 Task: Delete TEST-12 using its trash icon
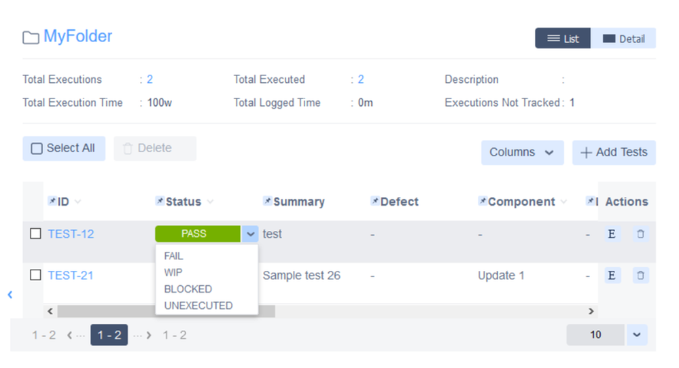tap(640, 234)
